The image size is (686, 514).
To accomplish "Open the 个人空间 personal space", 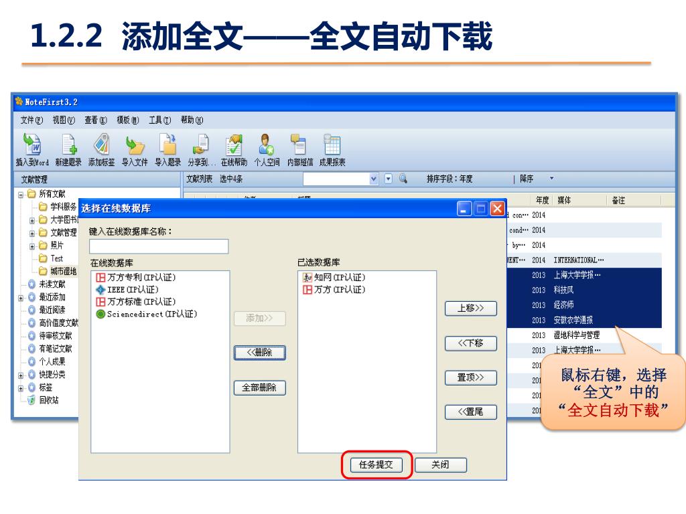I will [267, 149].
